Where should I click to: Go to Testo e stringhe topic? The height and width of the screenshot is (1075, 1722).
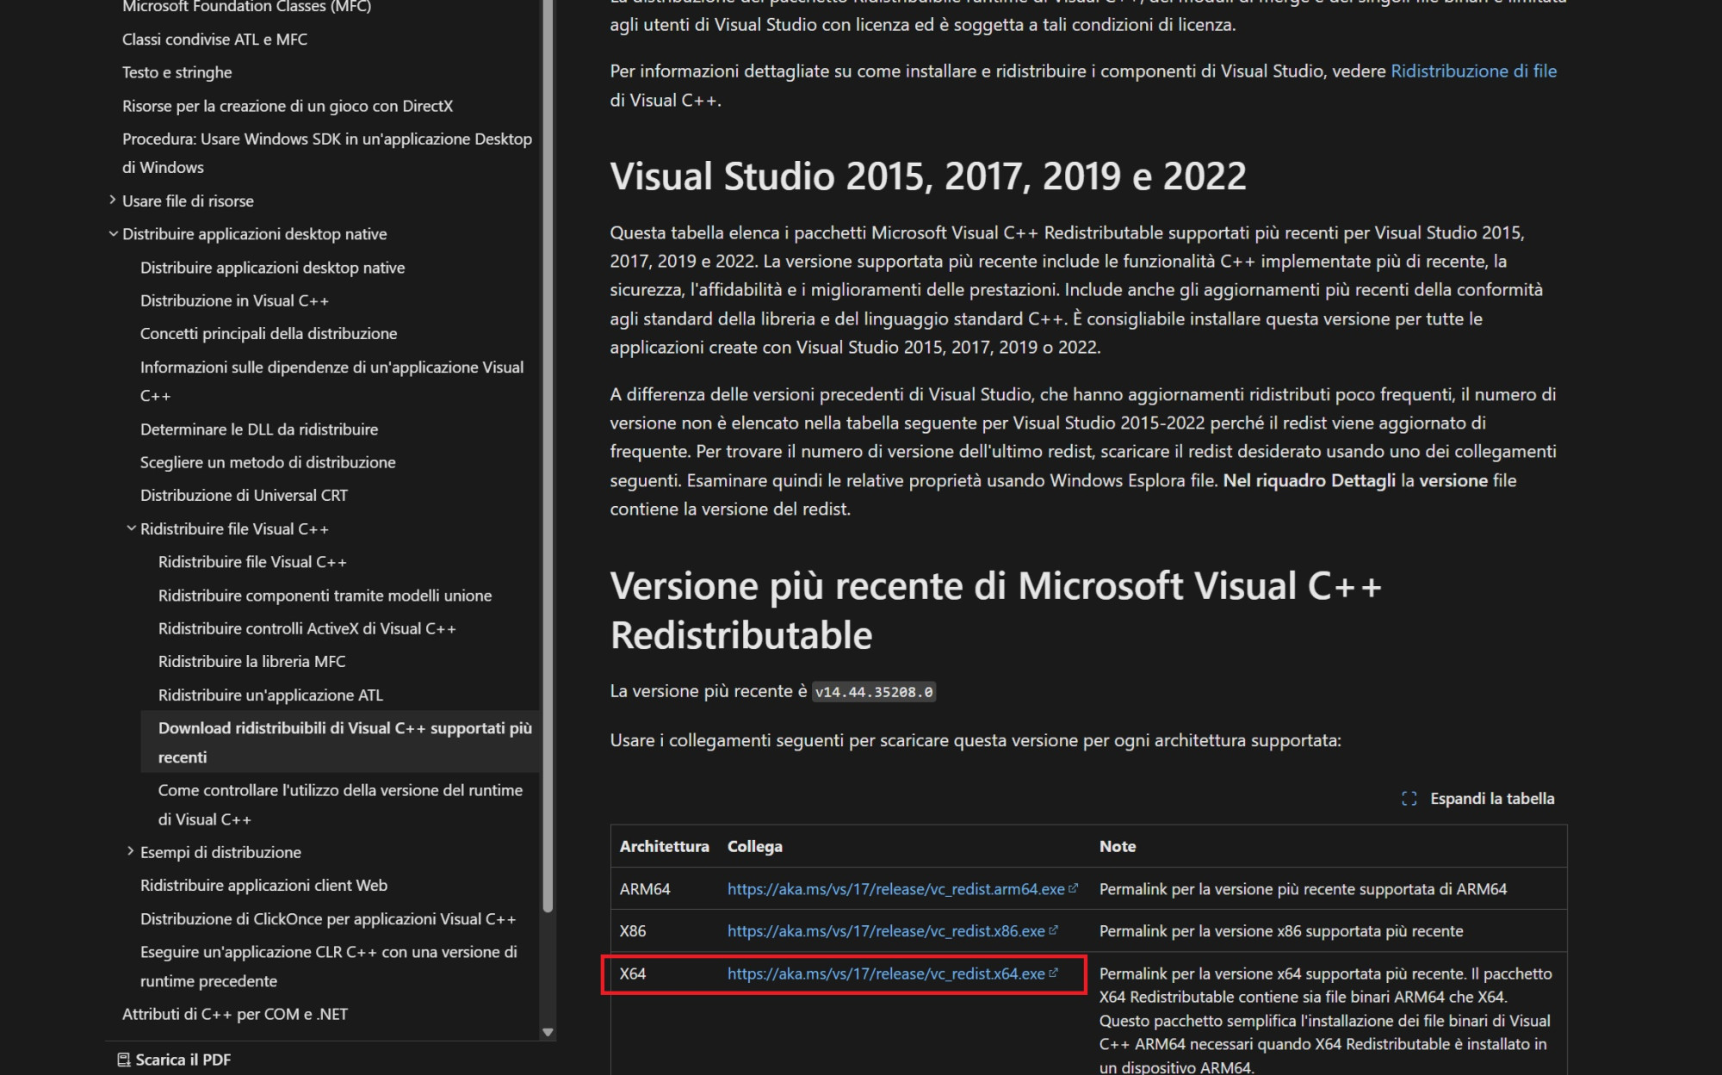[177, 72]
